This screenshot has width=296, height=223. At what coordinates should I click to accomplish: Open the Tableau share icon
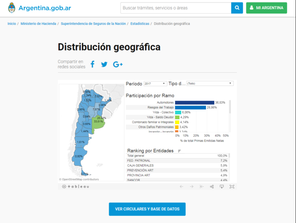click(212, 187)
